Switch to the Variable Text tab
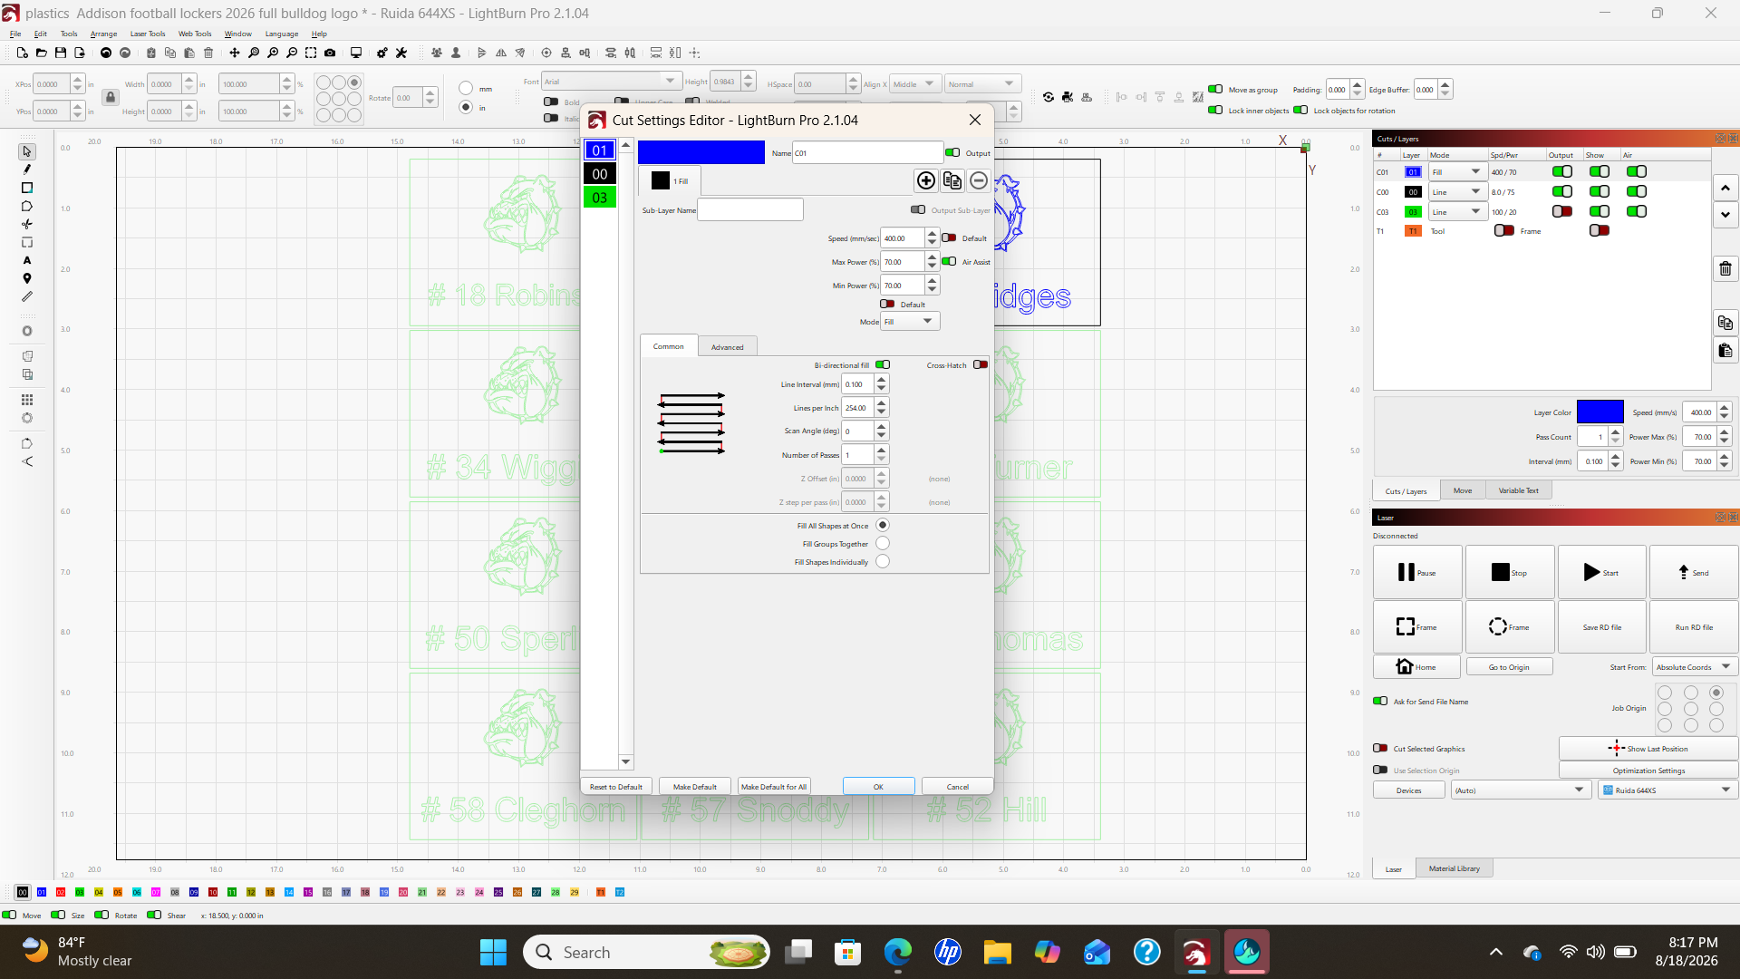1740x979 pixels. pyautogui.click(x=1518, y=490)
